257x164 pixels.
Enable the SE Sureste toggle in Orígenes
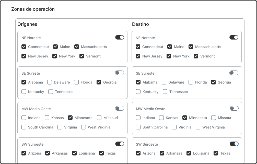119,73
